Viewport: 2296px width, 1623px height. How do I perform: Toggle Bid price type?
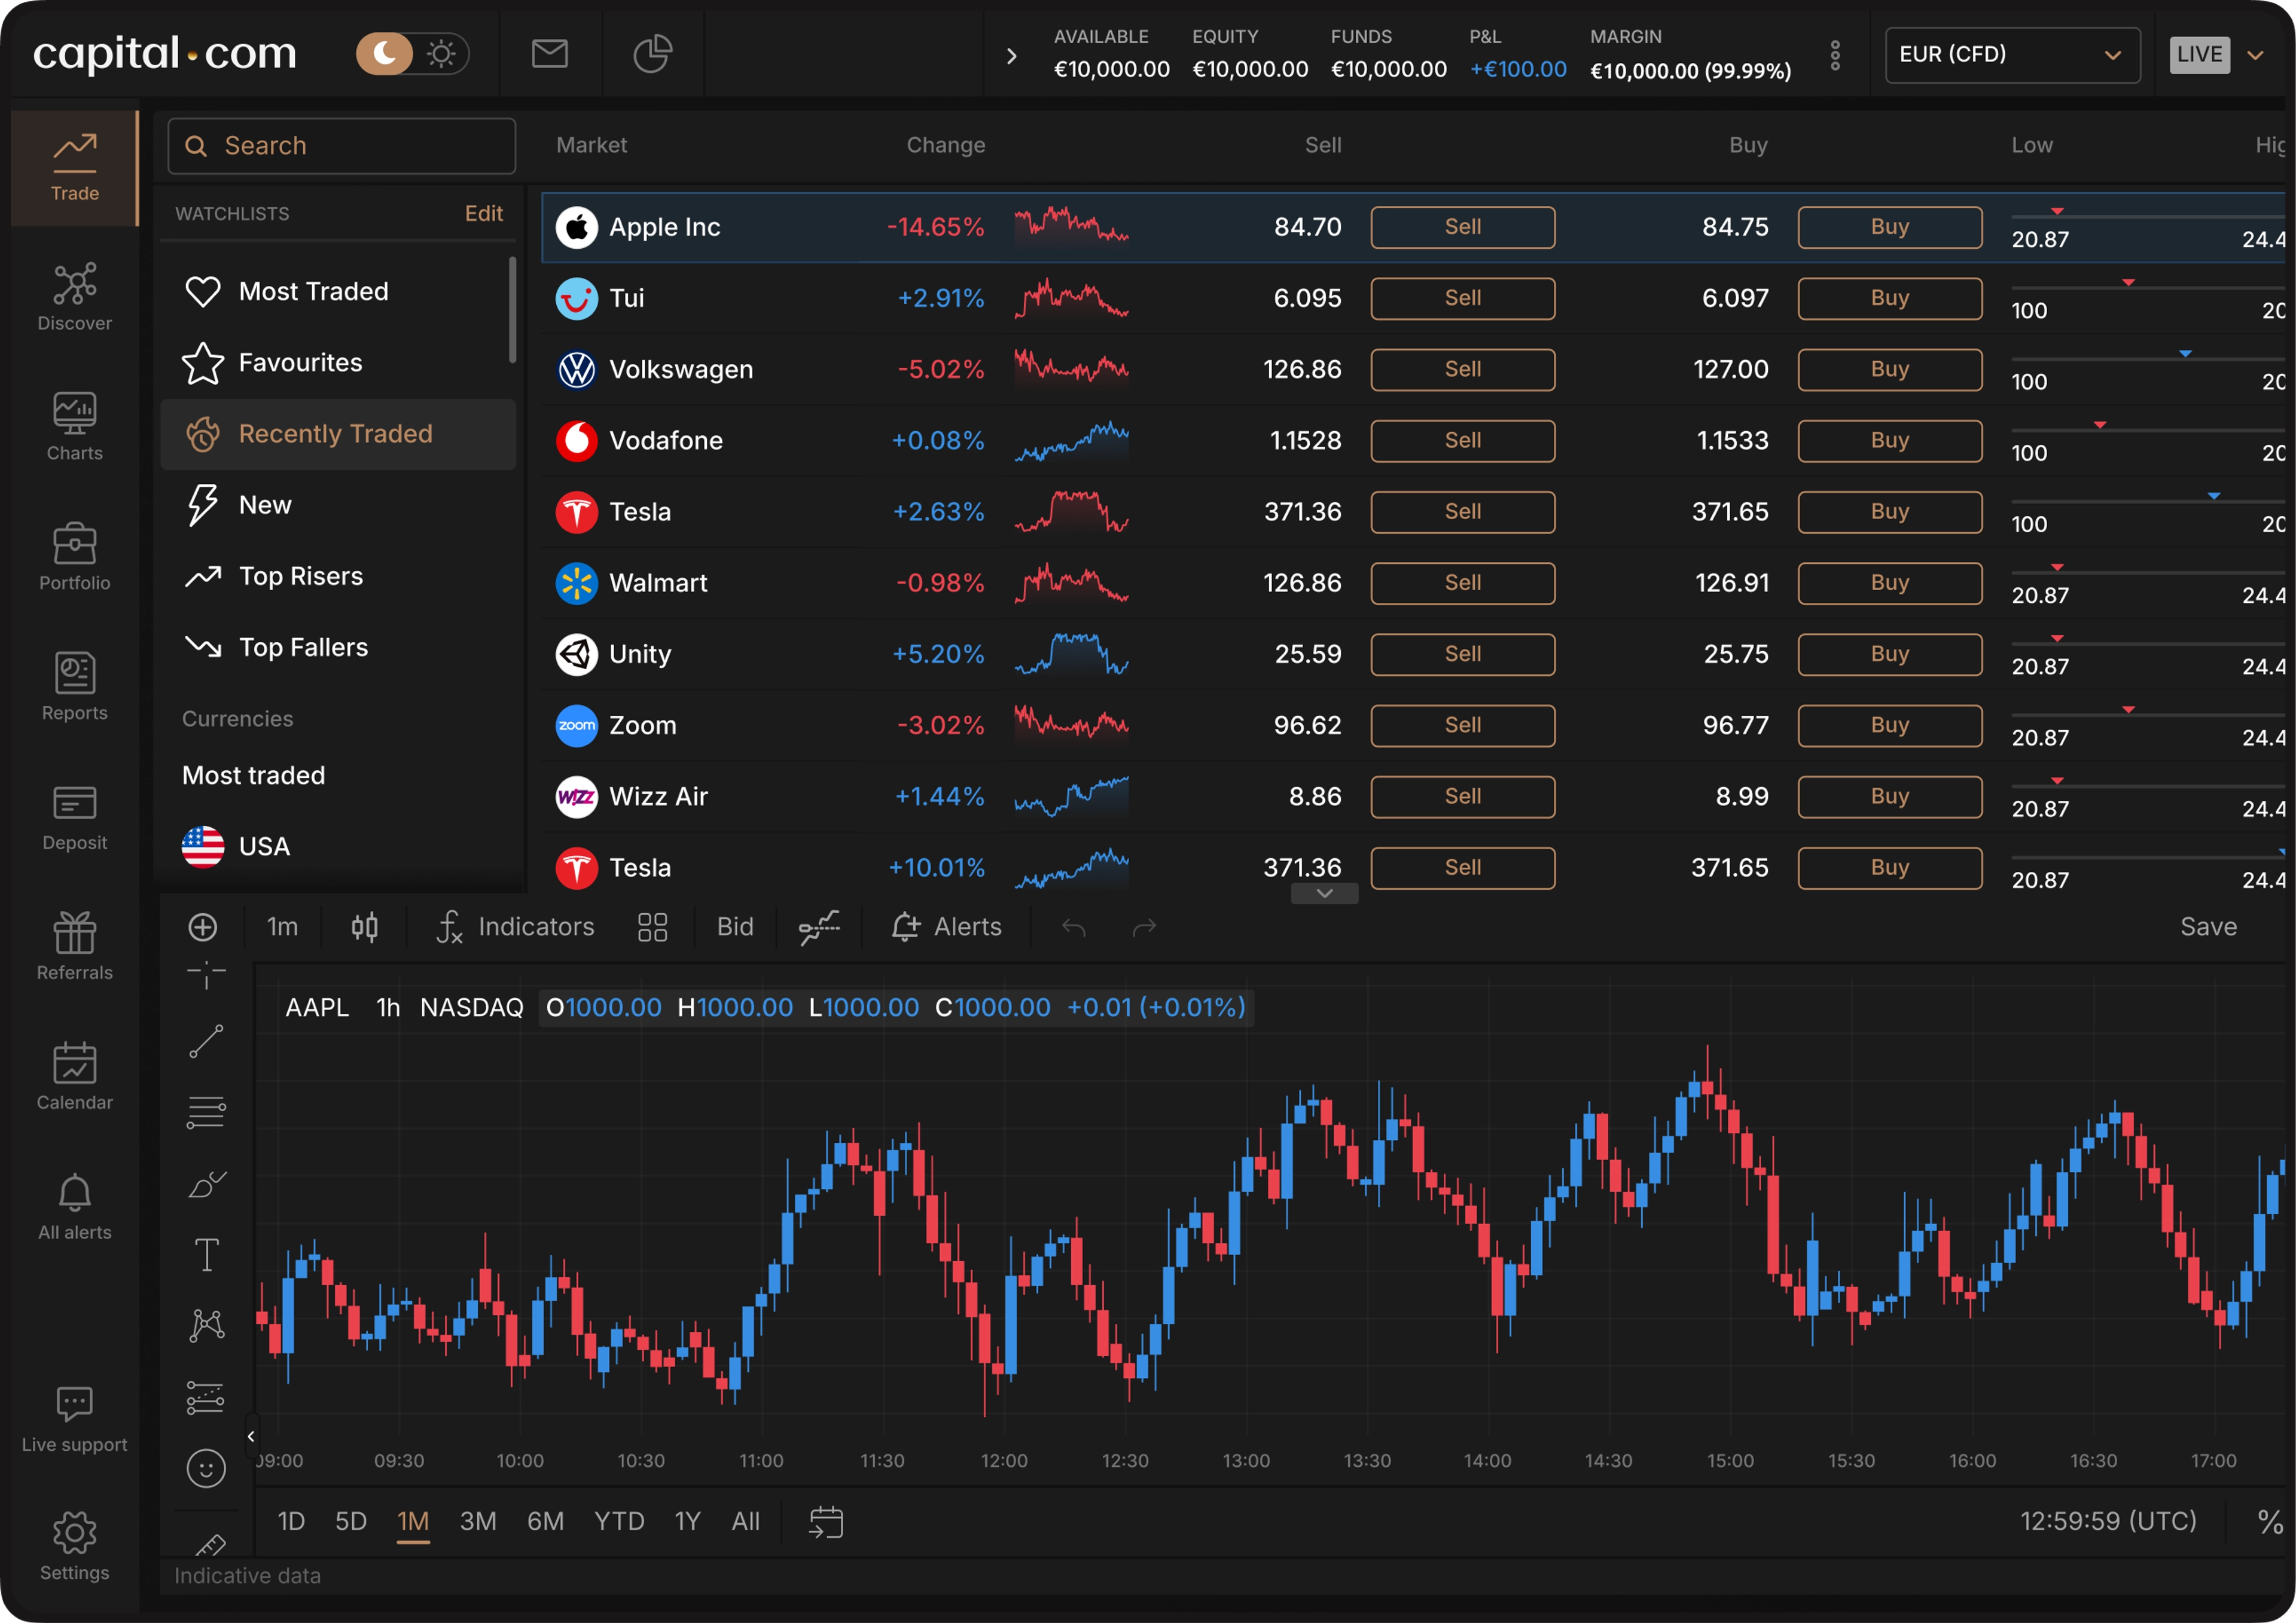pyautogui.click(x=735, y=927)
